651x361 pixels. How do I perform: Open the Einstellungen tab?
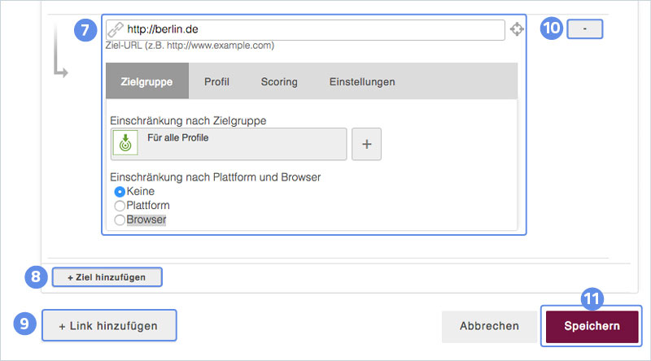tap(362, 81)
